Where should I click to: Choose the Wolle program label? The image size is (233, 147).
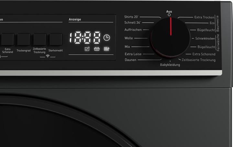pyautogui.click(x=129, y=38)
